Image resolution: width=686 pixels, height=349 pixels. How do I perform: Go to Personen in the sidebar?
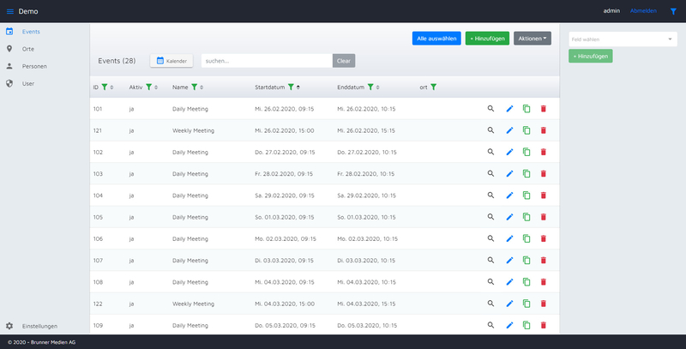[34, 66]
